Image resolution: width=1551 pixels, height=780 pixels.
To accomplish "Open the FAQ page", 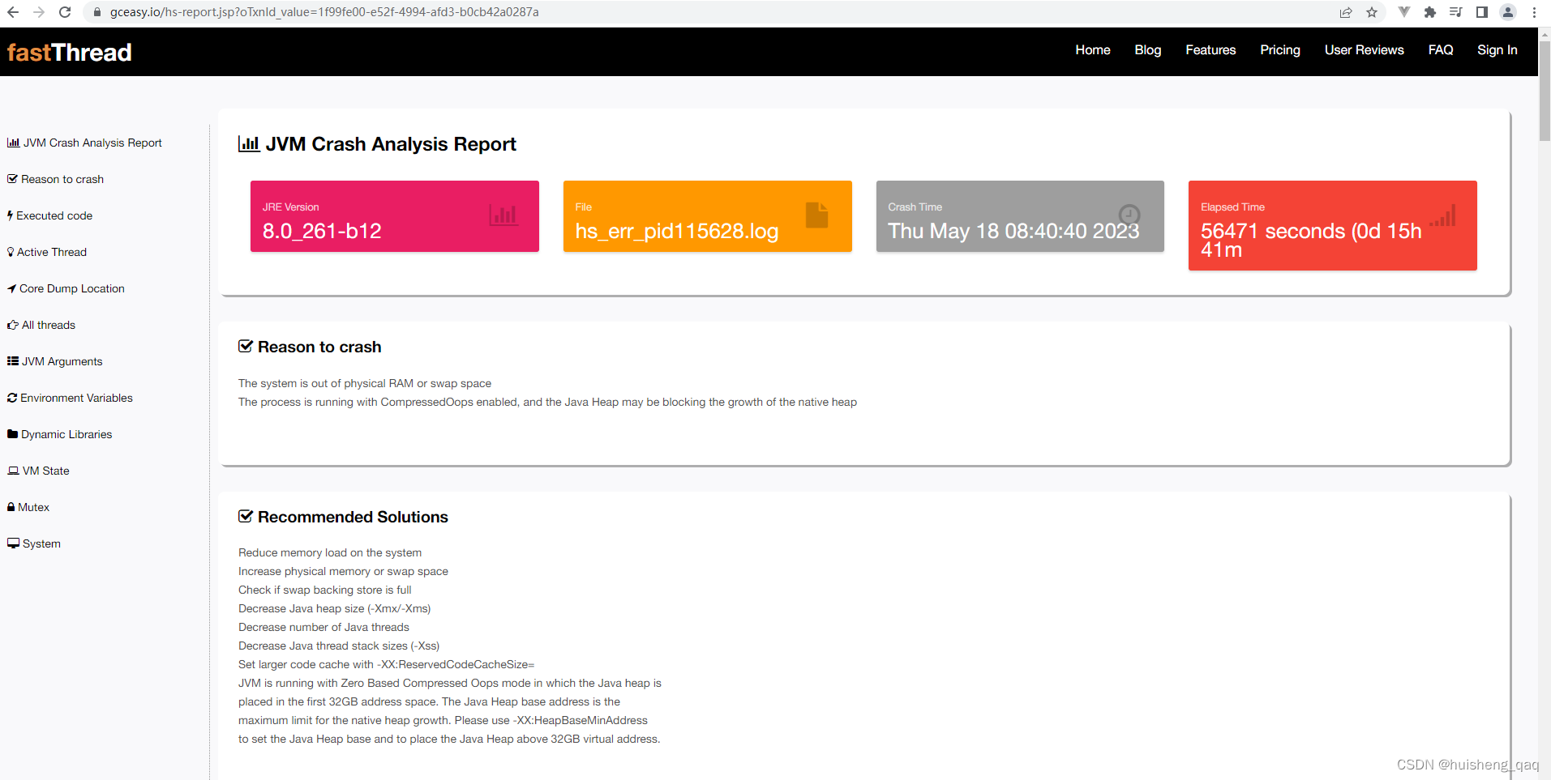I will pyautogui.click(x=1441, y=50).
